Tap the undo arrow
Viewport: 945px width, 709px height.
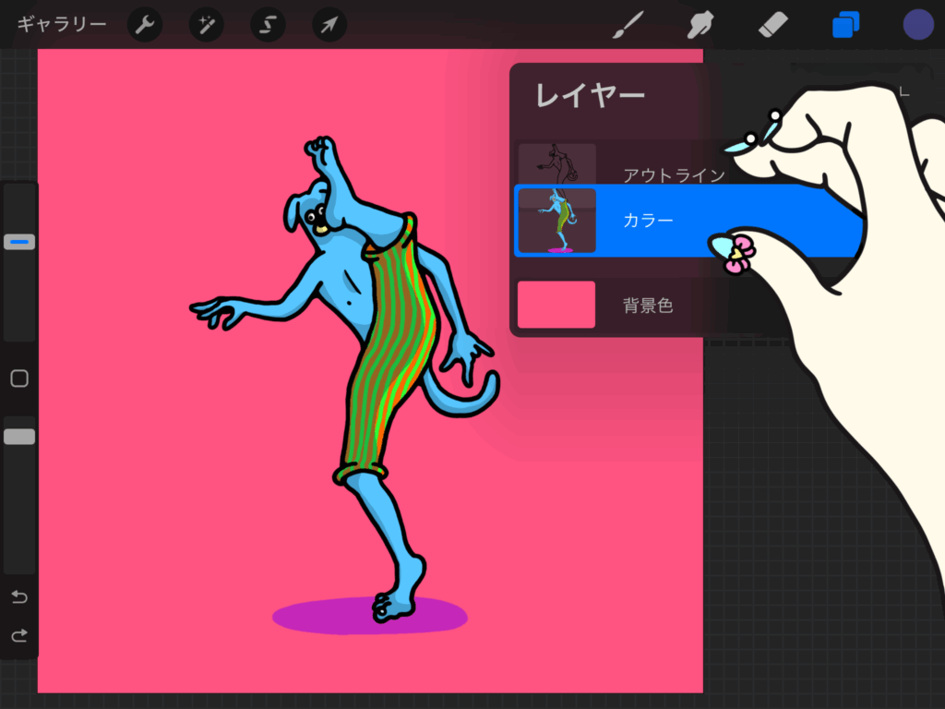point(19,597)
